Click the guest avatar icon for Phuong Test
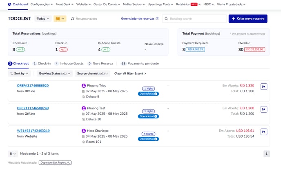 (x=83, y=108)
